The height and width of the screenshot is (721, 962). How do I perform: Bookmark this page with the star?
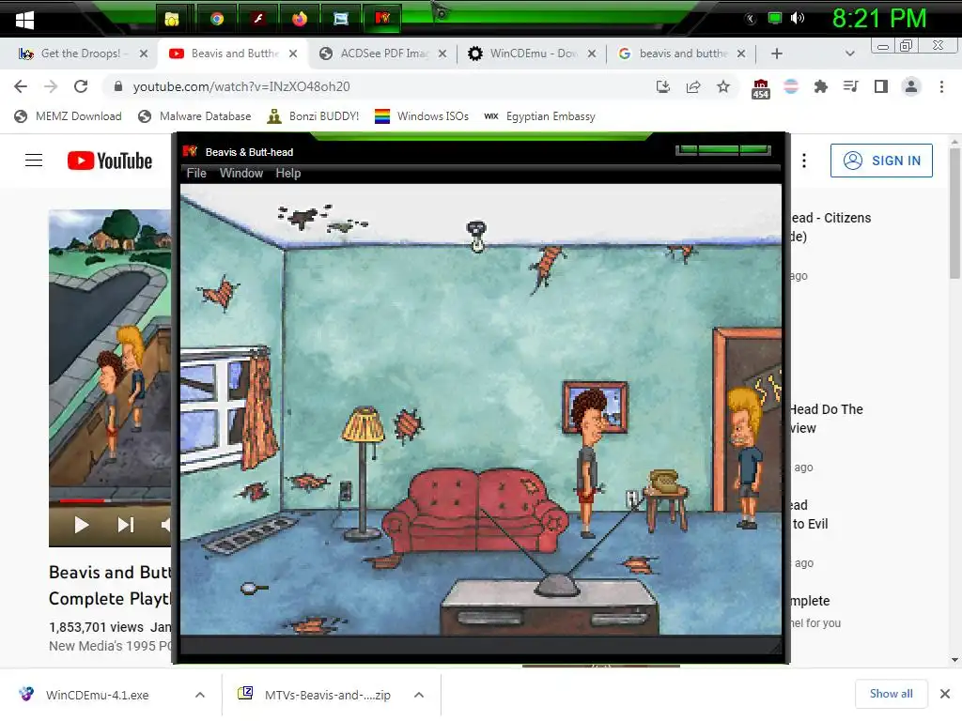coord(723,86)
